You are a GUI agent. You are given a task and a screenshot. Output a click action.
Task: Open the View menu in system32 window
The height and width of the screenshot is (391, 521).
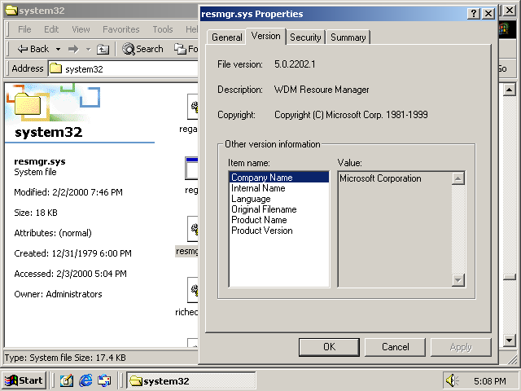click(x=81, y=29)
